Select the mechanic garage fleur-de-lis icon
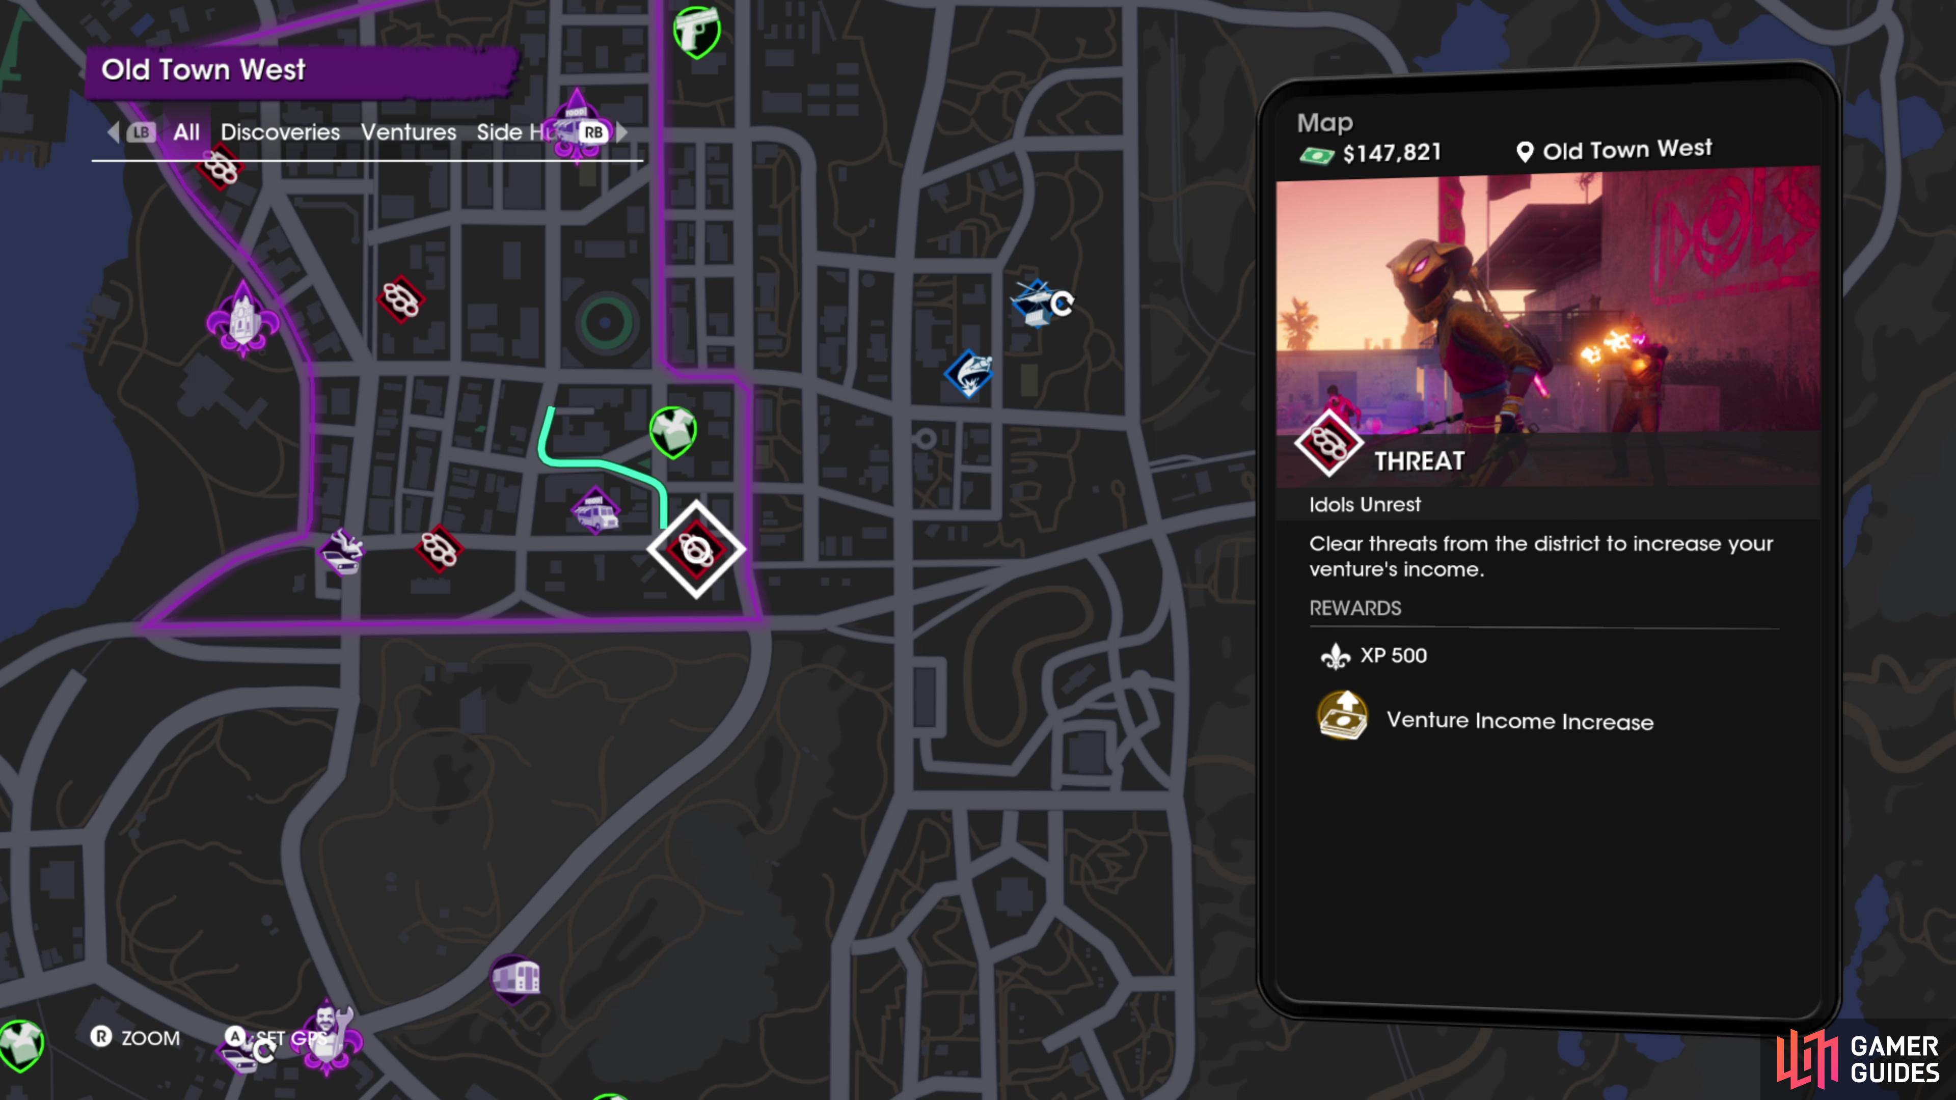Image resolution: width=1956 pixels, height=1100 pixels. click(327, 1037)
